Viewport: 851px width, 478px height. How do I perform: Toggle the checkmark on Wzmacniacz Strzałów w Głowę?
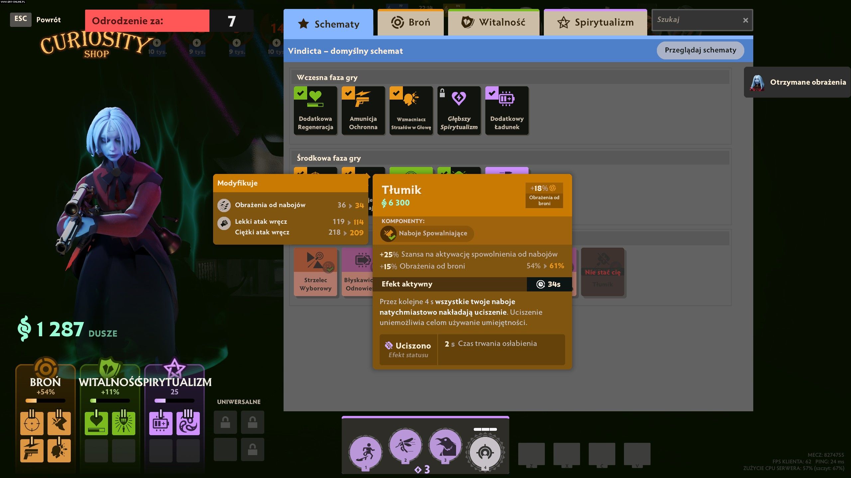click(x=396, y=93)
